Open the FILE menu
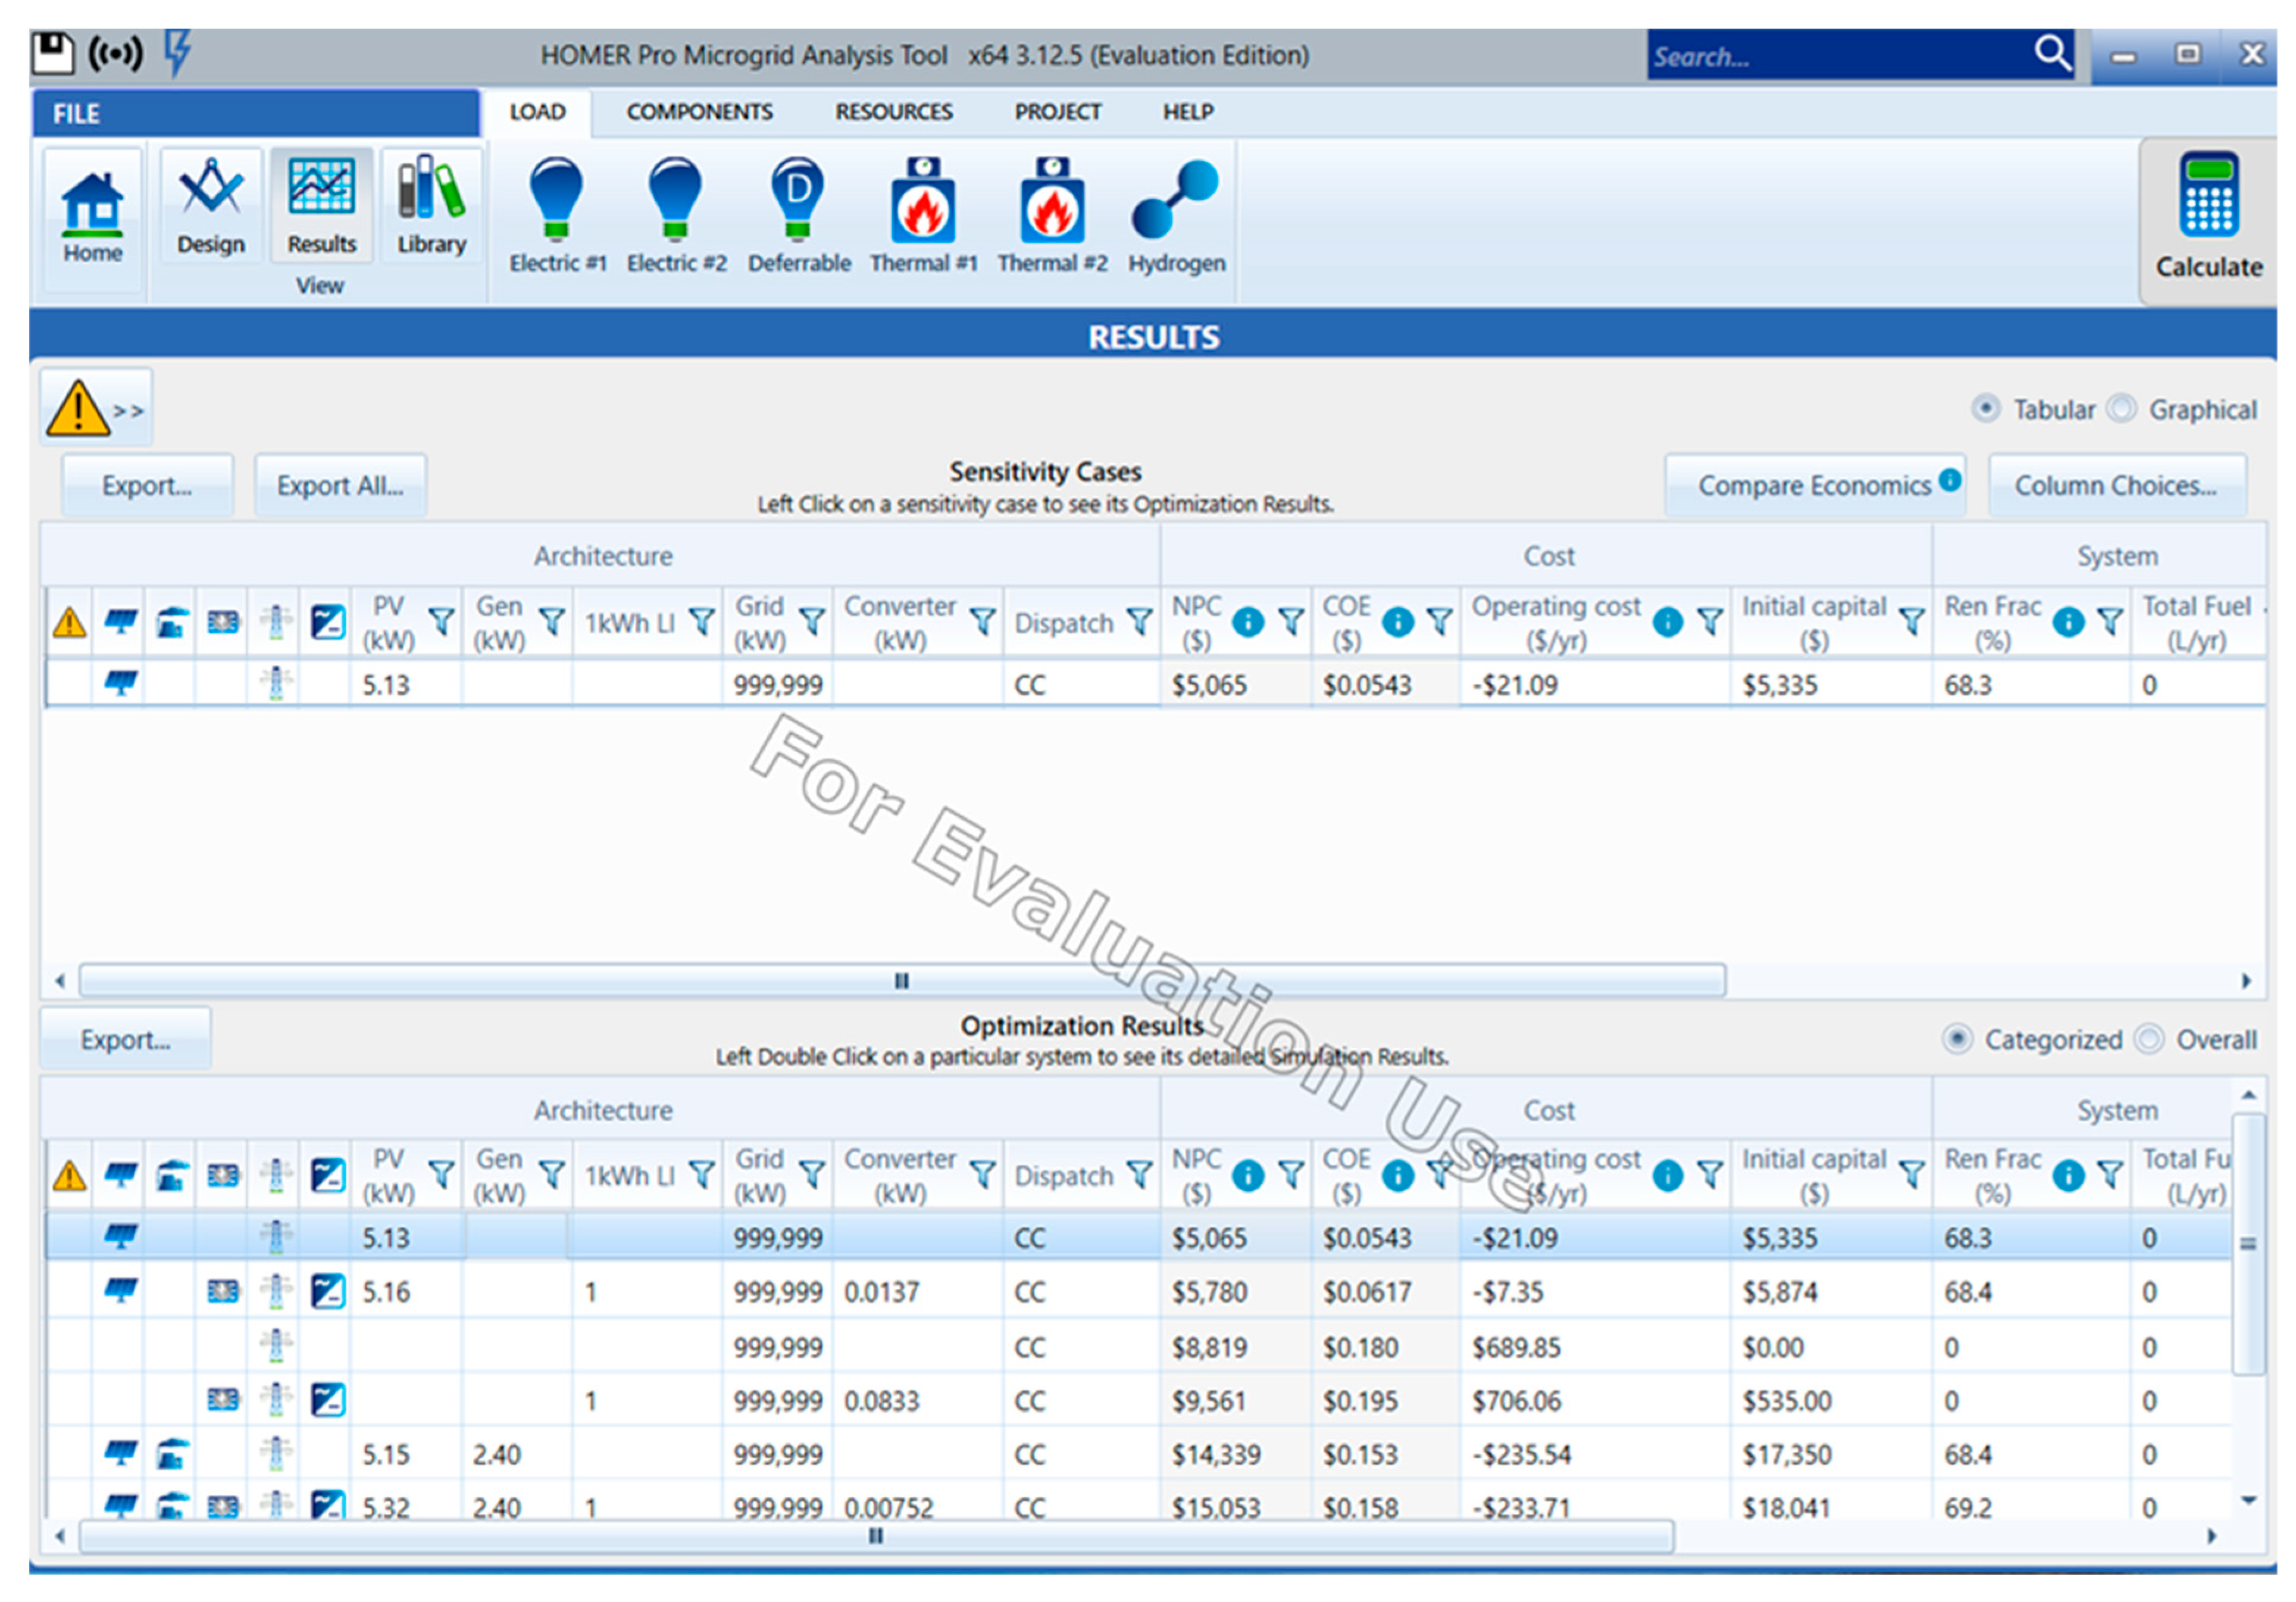Viewport: 2296px width, 1602px height. (76, 114)
